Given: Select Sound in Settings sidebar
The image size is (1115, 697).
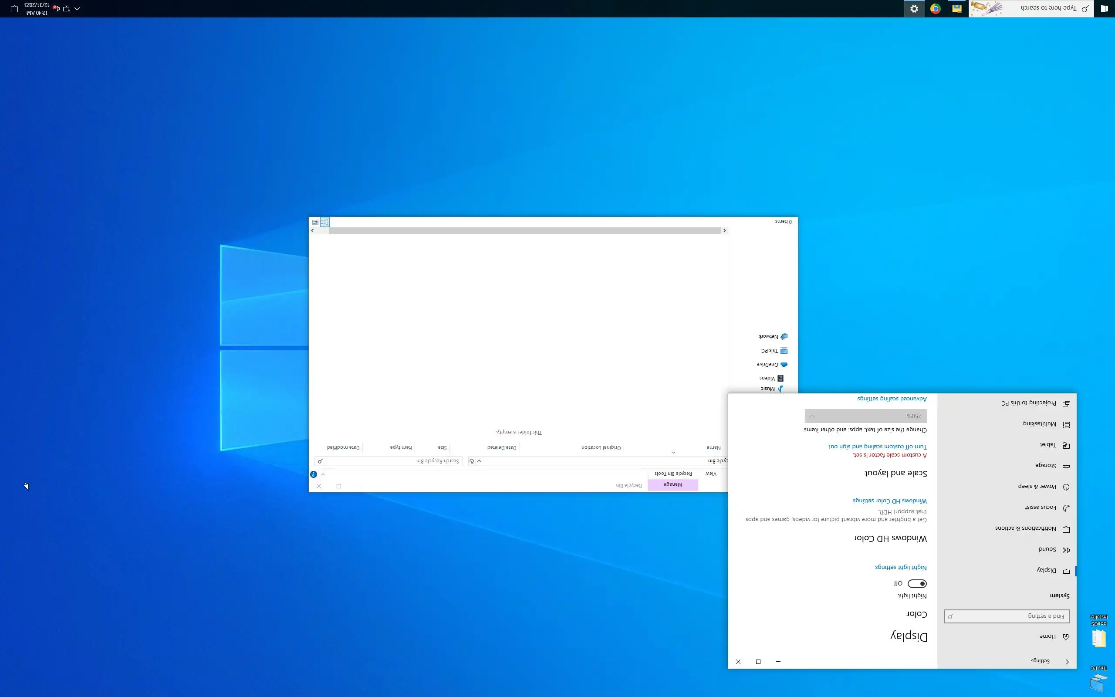Looking at the screenshot, I should pos(1047,549).
